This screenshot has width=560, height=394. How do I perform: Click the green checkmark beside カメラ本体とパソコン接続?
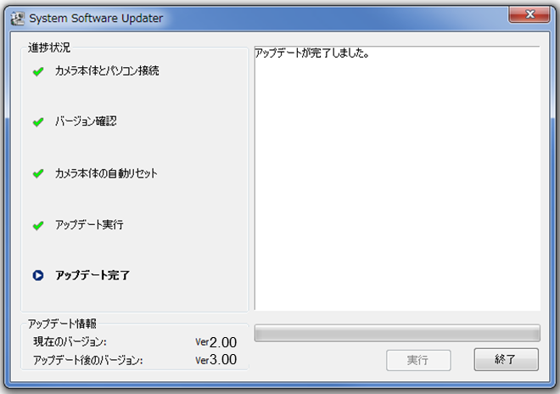37,71
